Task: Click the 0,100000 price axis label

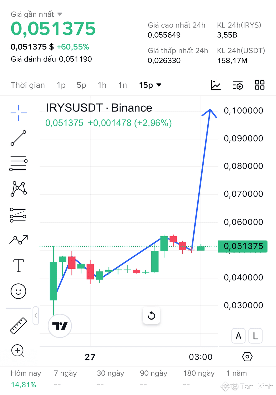Action: 243,110
